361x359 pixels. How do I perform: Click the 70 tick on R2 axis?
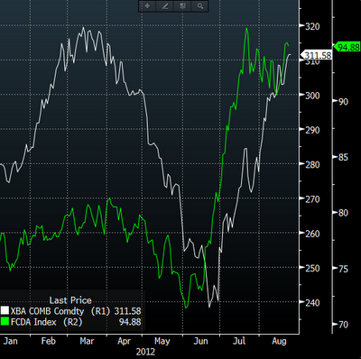click(x=343, y=325)
